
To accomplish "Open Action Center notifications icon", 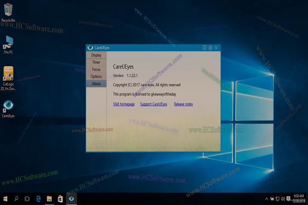I will click(x=288, y=199).
